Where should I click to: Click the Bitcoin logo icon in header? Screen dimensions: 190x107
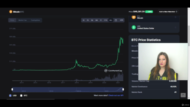coord(11,12)
